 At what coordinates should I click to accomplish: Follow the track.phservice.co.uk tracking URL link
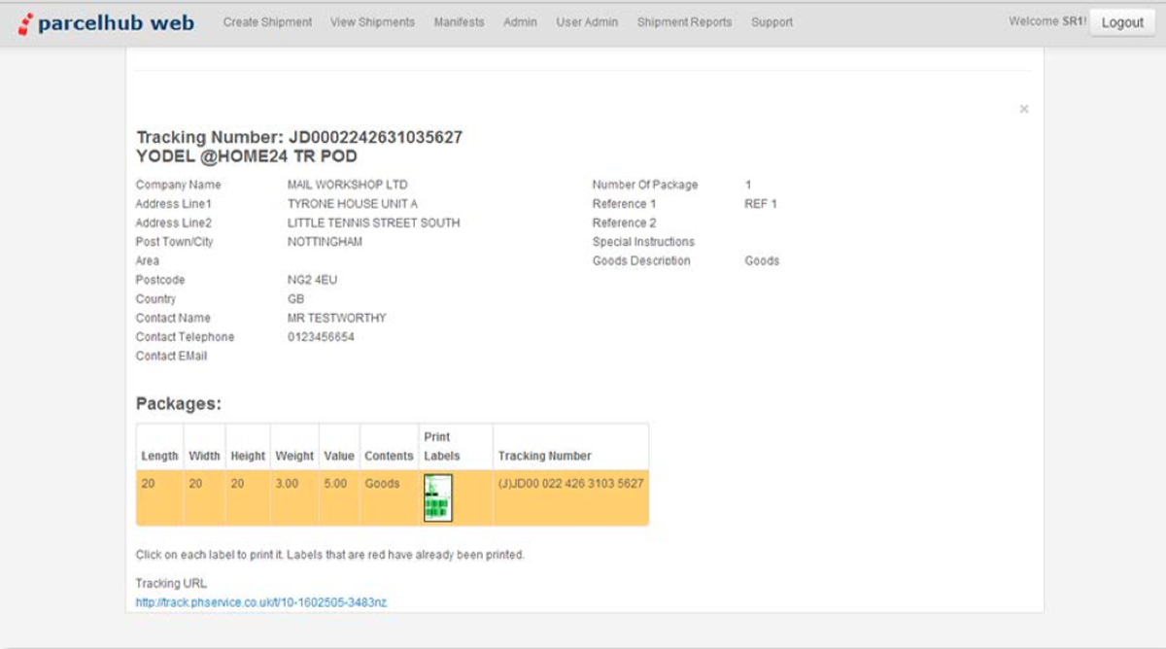pyautogui.click(x=260, y=602)
